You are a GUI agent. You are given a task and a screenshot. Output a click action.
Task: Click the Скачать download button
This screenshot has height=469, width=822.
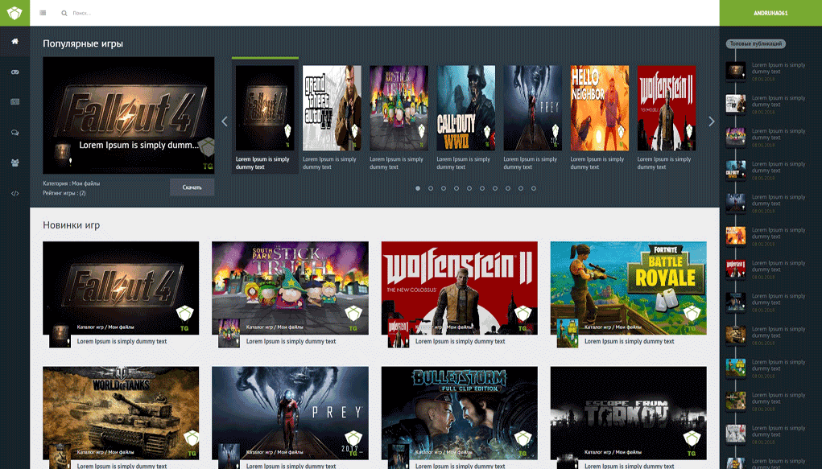tap(192, 187)
